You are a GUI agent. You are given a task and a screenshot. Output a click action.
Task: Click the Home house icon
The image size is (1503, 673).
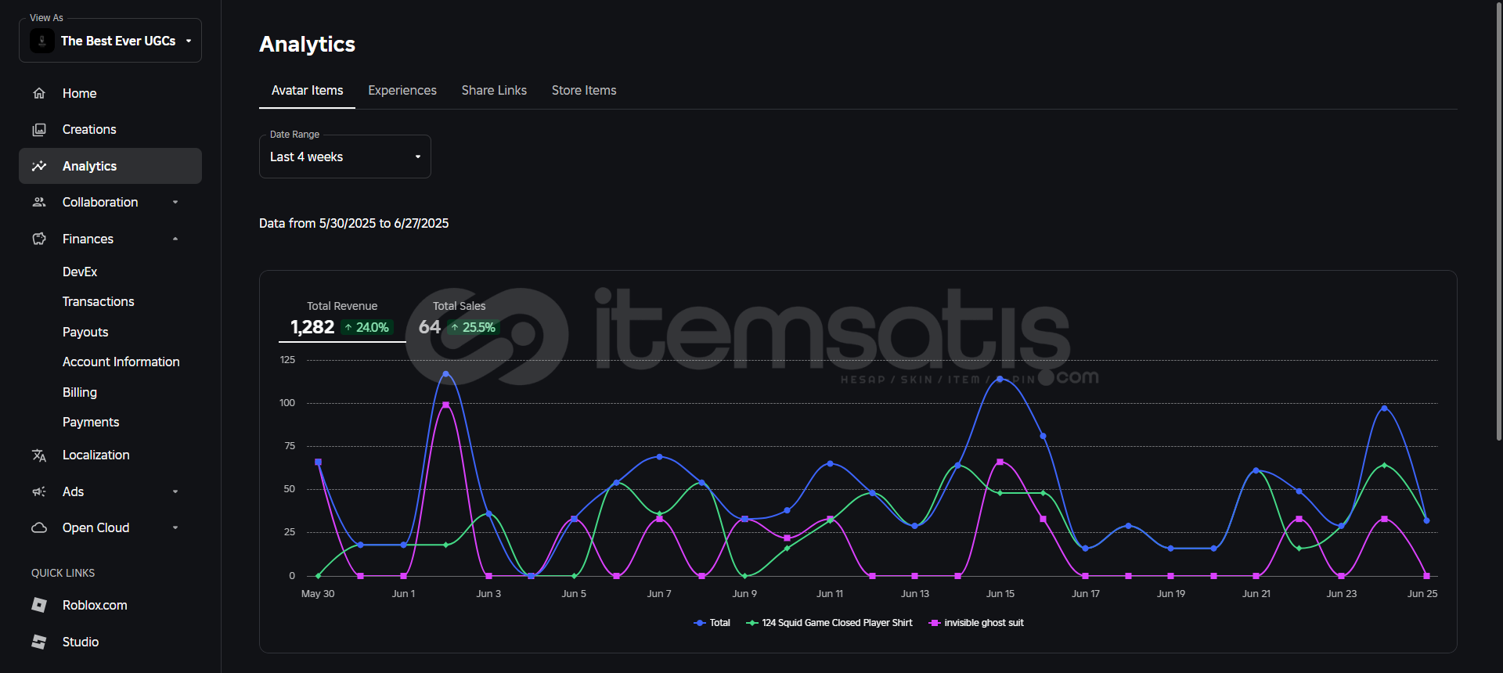tap(39, 93)
